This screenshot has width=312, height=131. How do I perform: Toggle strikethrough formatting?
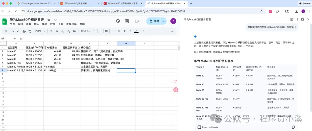(x=130, y=31)
